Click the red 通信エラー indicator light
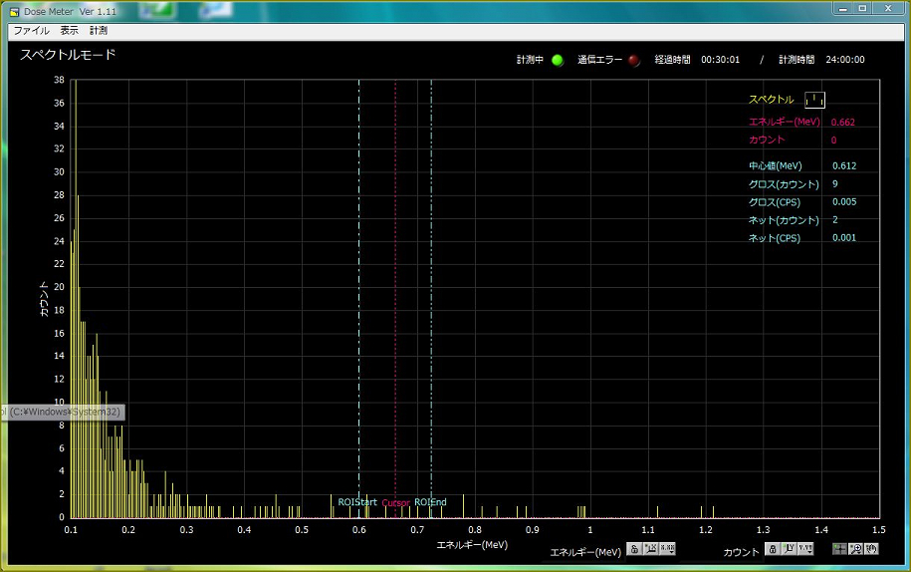Screen dimensions: 911x572 (x=634, y=60)
